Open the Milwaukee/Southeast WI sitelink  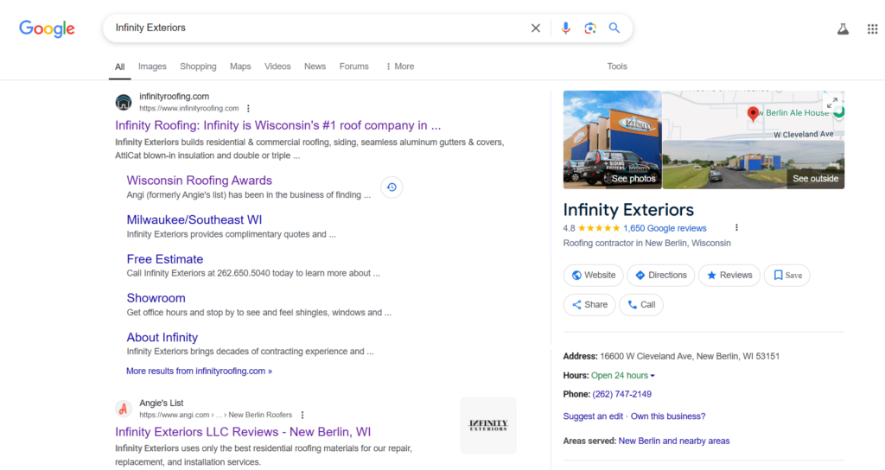[194, 220]
